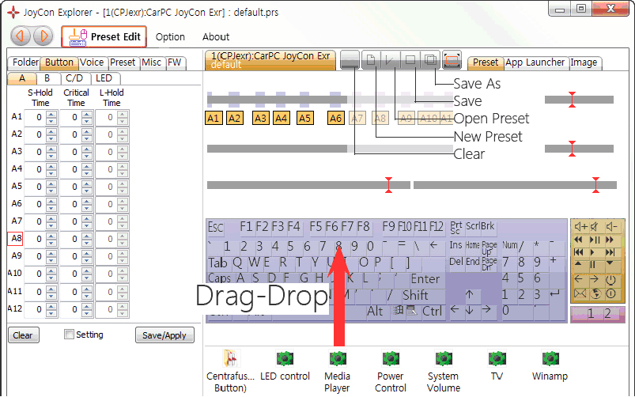Switch to the Misc tab
635x397 pixels.
[x=153, y=62]
